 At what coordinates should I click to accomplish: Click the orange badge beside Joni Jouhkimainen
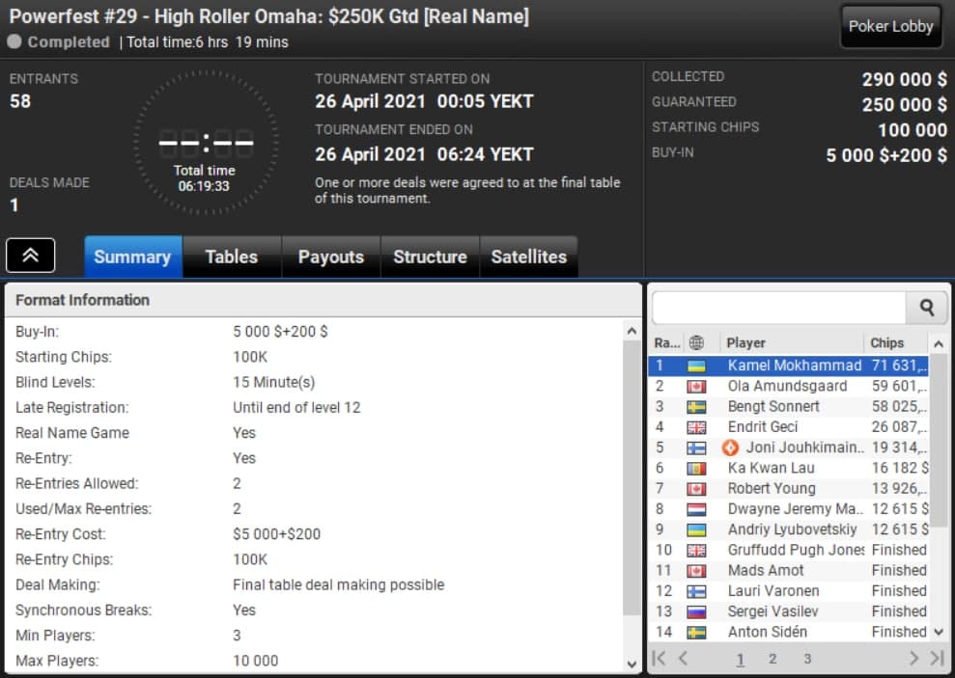coord(730,447)
